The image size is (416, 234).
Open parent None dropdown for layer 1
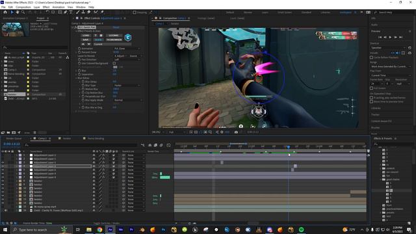click(x=135, y=155)
